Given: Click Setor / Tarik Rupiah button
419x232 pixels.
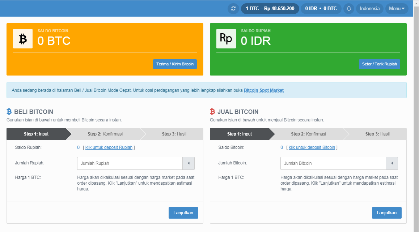Looking at the screenshot, I should click(380, 64).
